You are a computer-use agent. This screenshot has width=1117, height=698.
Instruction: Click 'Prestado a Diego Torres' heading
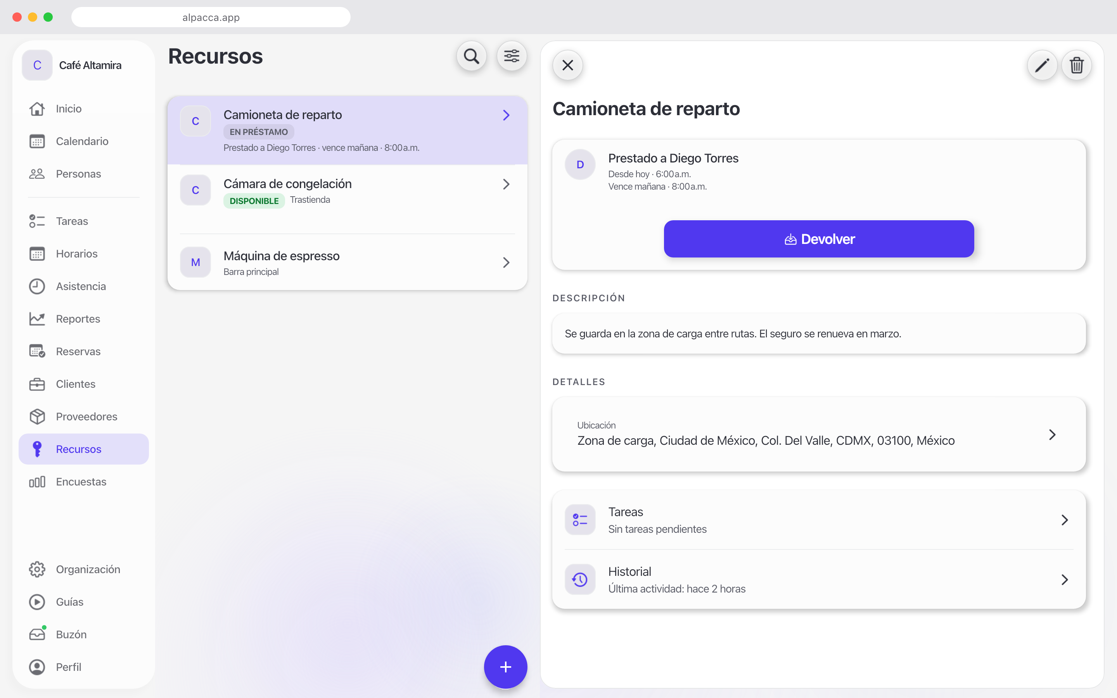[x=673, y=158]
